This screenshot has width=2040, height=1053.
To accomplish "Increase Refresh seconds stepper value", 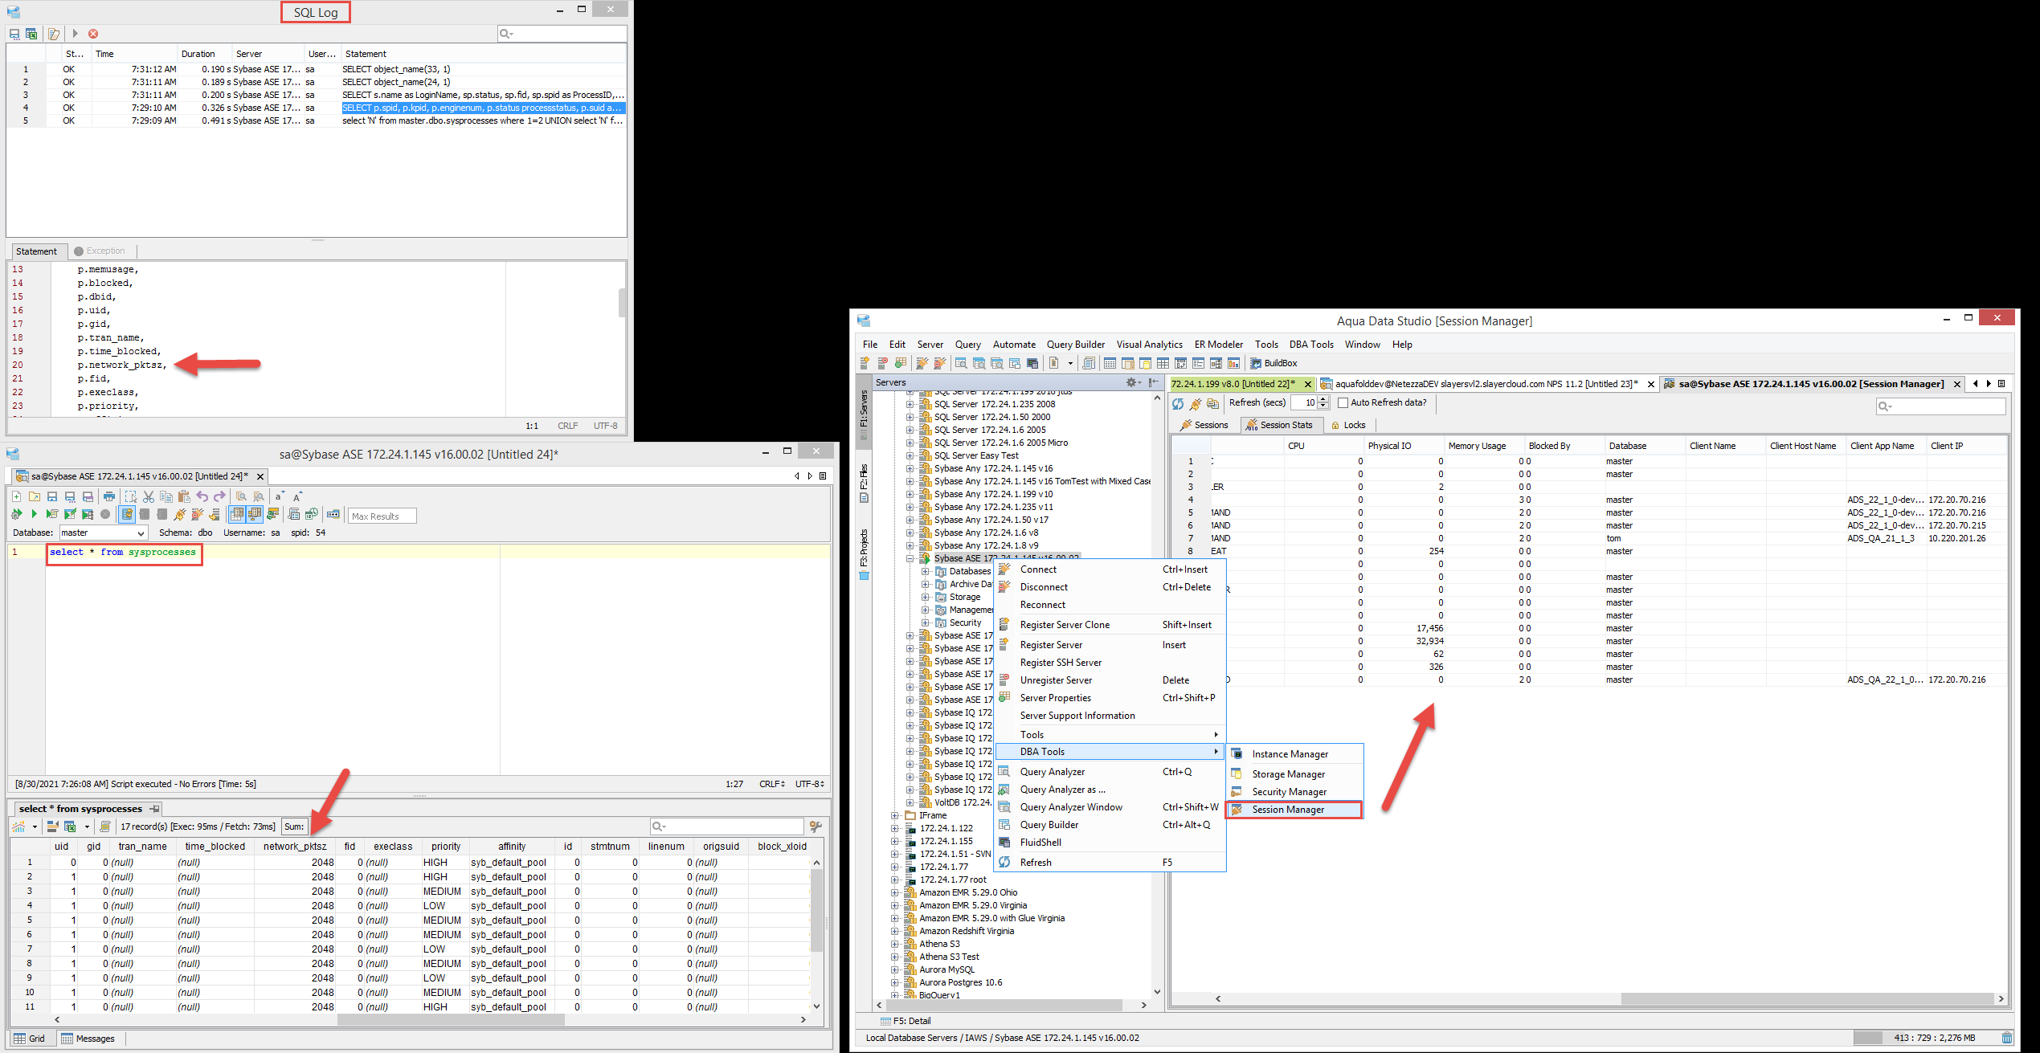I will point(1323,399).
